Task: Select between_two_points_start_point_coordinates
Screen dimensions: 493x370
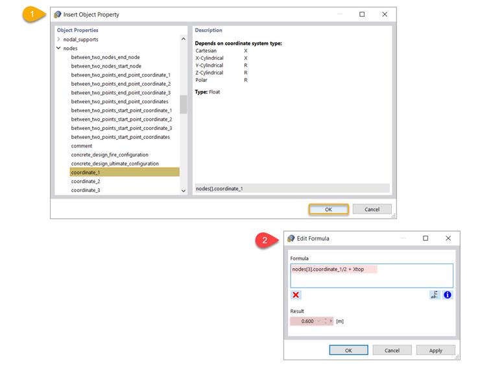Action: pos(121,137)
